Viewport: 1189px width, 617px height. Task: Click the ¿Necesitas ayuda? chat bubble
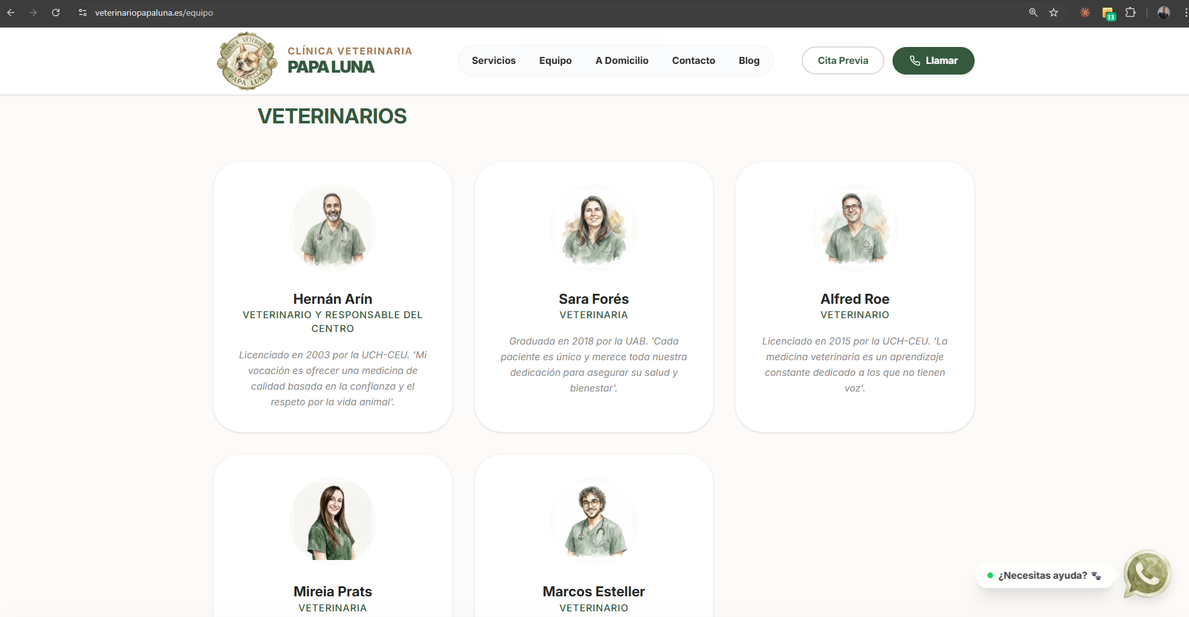pos(1044,576)
